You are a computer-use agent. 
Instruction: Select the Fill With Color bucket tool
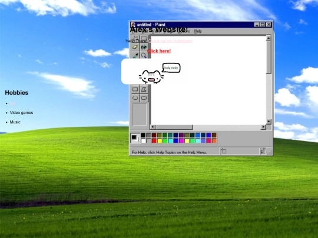(x=144, y=47)
